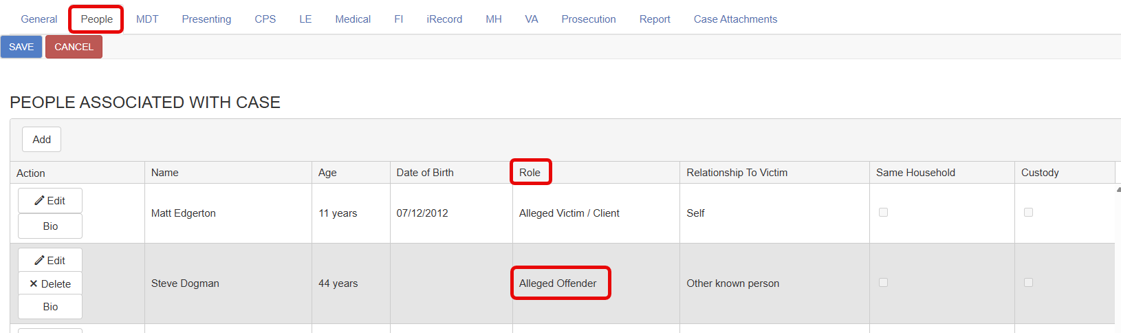Toggle Custody checkbox for Matt Edgerton

[x=1028, y=213]
